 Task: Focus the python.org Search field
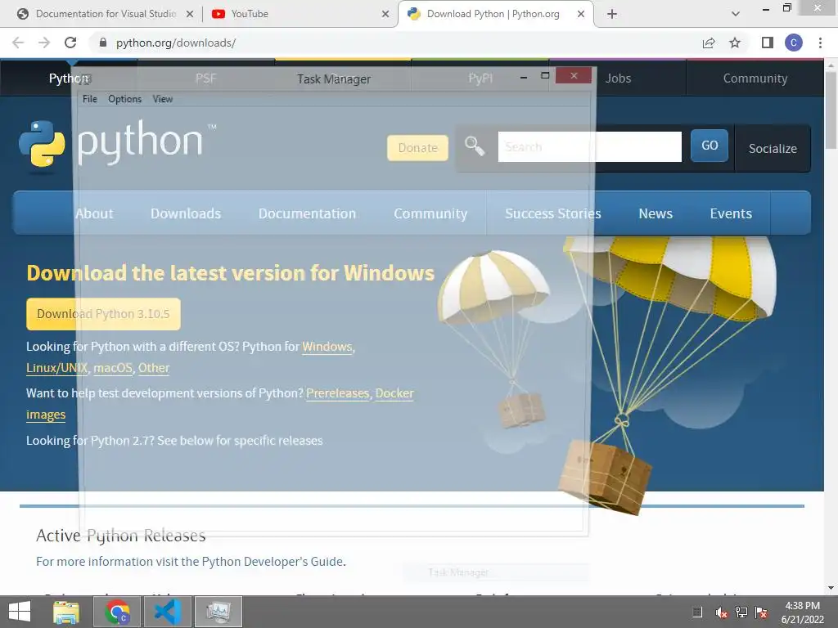(589, 147)
